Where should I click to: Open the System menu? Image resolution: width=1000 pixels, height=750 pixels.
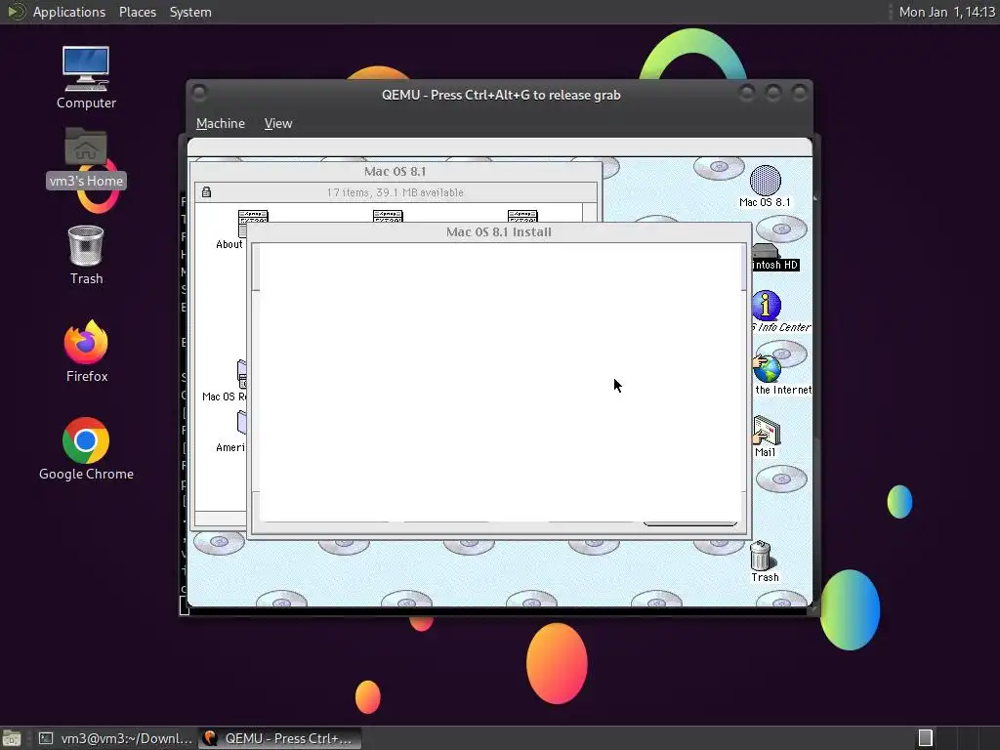pyautogui.click(x=190, y=12)
